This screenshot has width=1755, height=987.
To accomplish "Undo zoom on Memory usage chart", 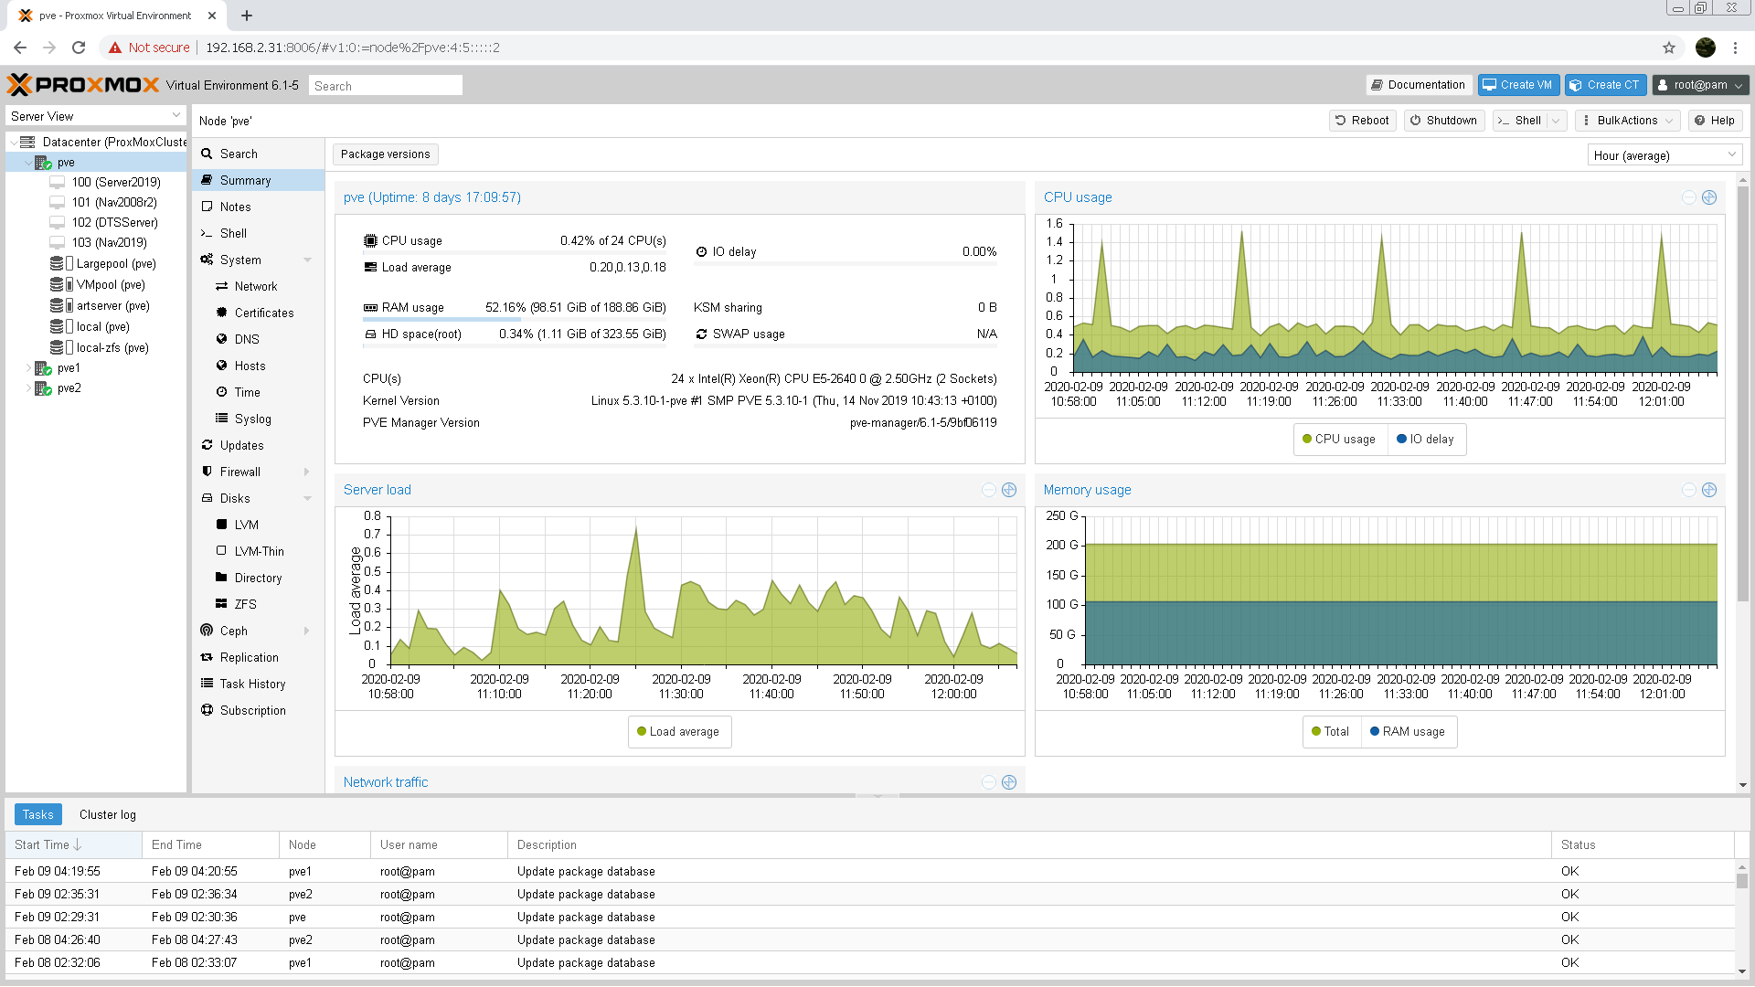I will coord(1689,490).
